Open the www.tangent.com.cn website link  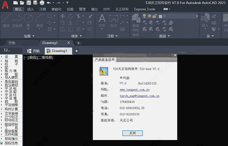pyautogui.click(x=135, y=90)
